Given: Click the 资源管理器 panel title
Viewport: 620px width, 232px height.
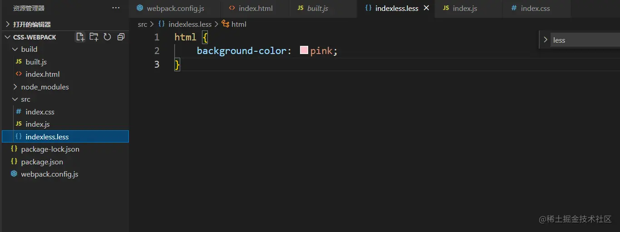Looking at the screenshot, I should pos(29,8).
